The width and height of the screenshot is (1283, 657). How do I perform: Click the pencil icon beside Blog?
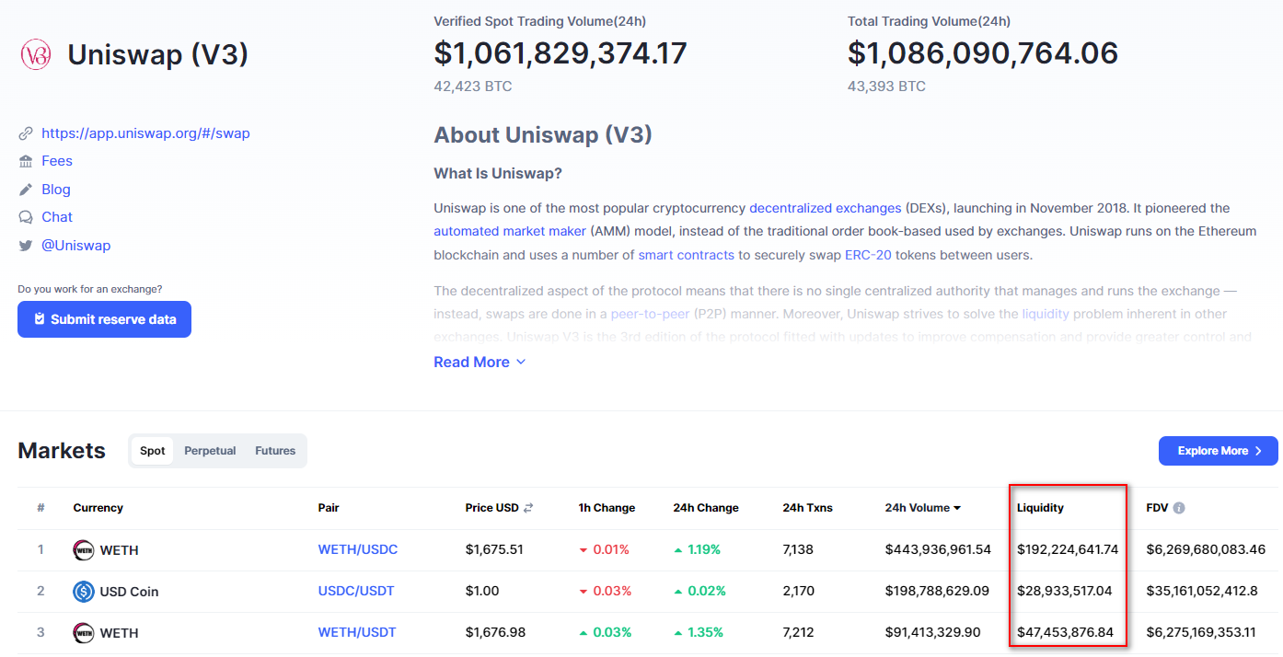point(26,190)
